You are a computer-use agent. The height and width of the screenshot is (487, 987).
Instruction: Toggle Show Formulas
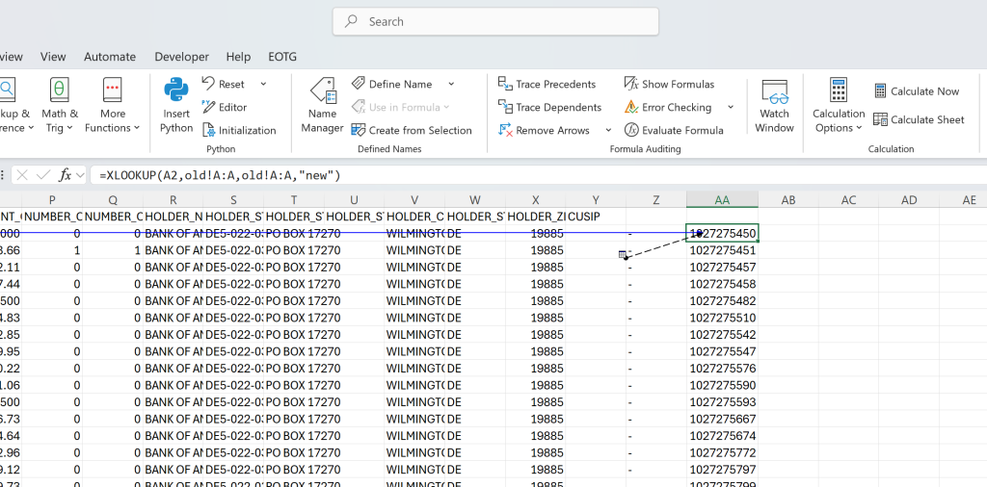point(670,84)
